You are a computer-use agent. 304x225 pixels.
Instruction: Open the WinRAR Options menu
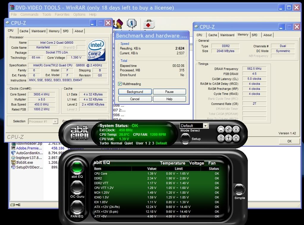coord(79,14)
